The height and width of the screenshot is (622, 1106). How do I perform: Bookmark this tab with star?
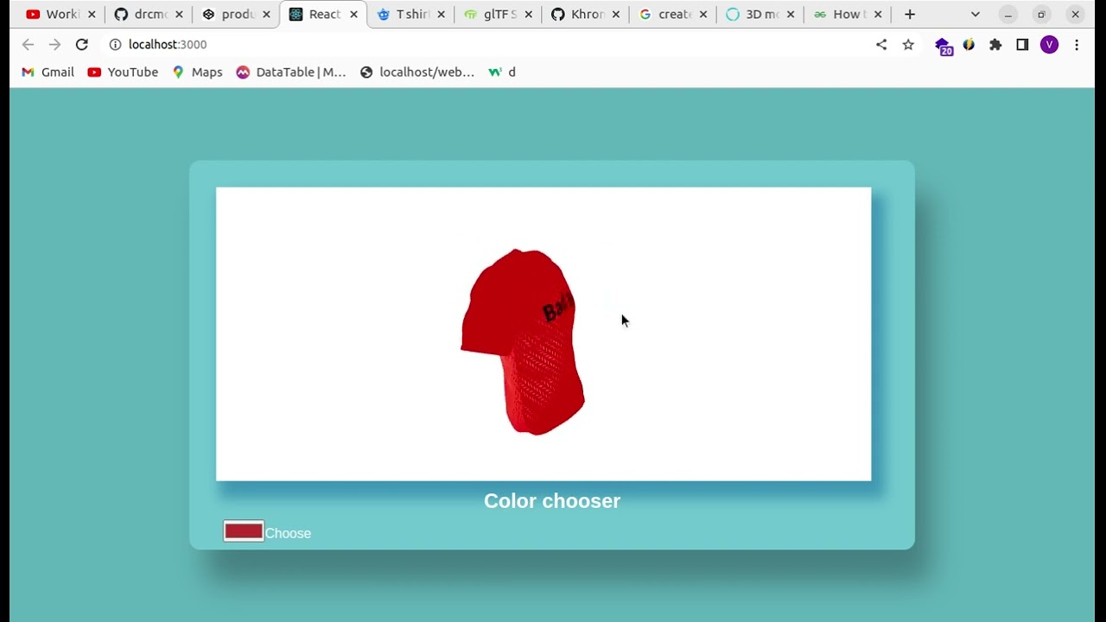click(908, 45)
